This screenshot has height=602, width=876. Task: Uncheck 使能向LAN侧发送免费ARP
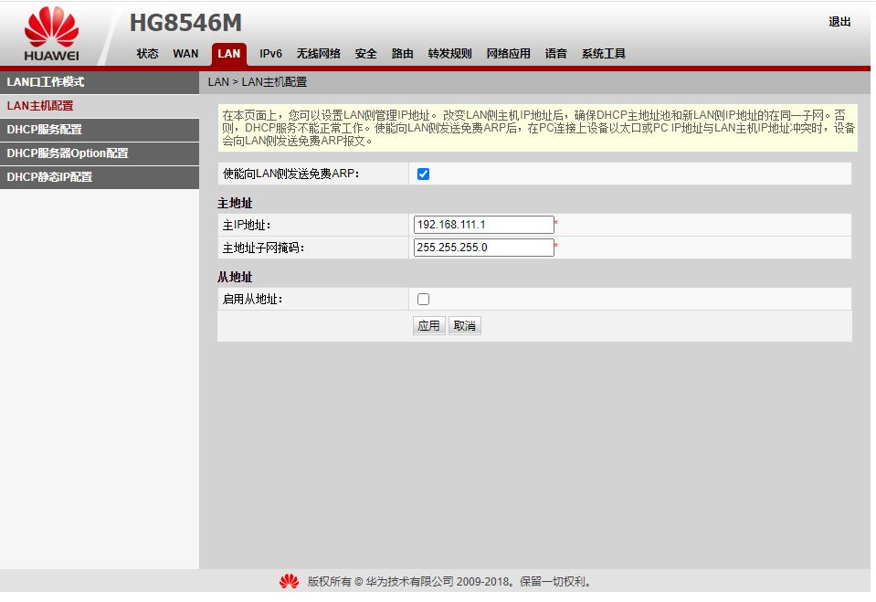(x=422, y=173)
